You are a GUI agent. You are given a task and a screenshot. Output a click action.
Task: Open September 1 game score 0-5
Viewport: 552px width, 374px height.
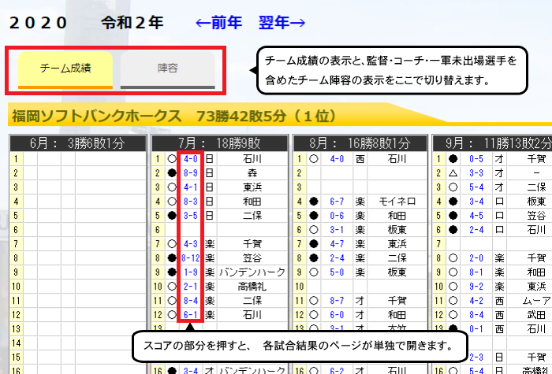[476, 159]
